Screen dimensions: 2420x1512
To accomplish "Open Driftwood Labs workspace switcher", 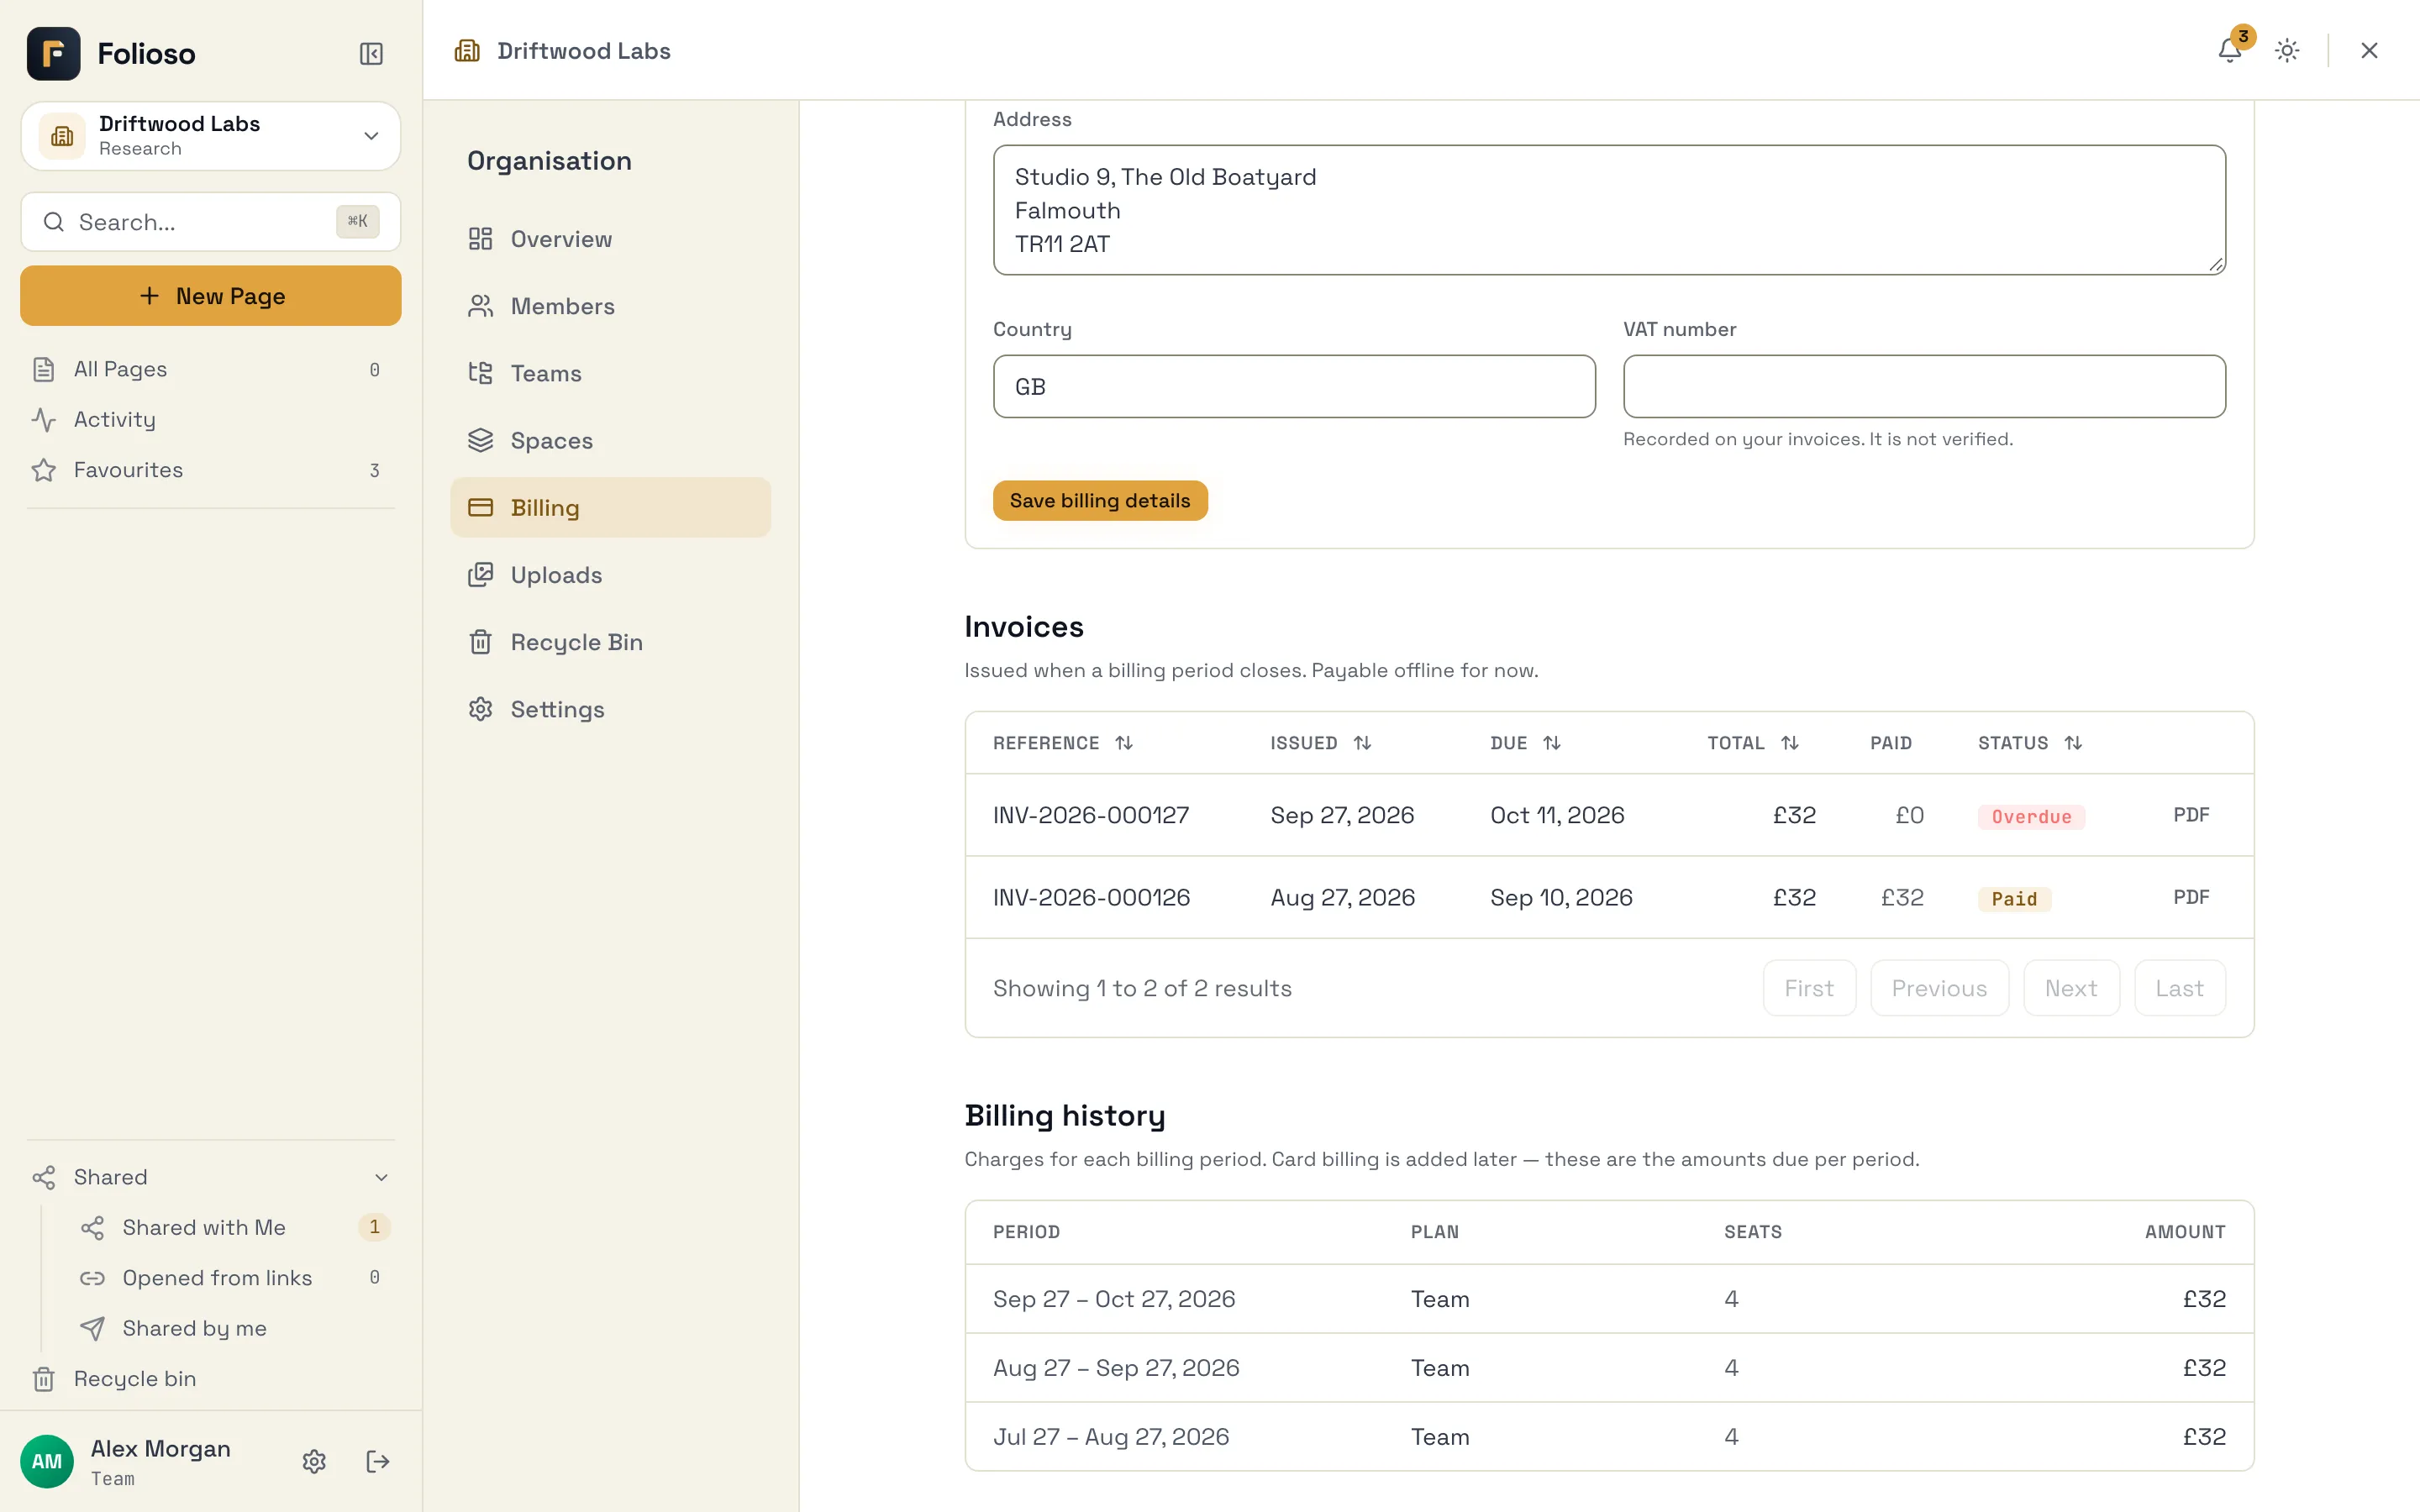I will pyautogui.click(x=211, y=135).
